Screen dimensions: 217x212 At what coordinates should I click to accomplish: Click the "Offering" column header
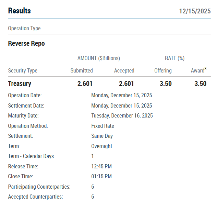click(x=163, y=71)
